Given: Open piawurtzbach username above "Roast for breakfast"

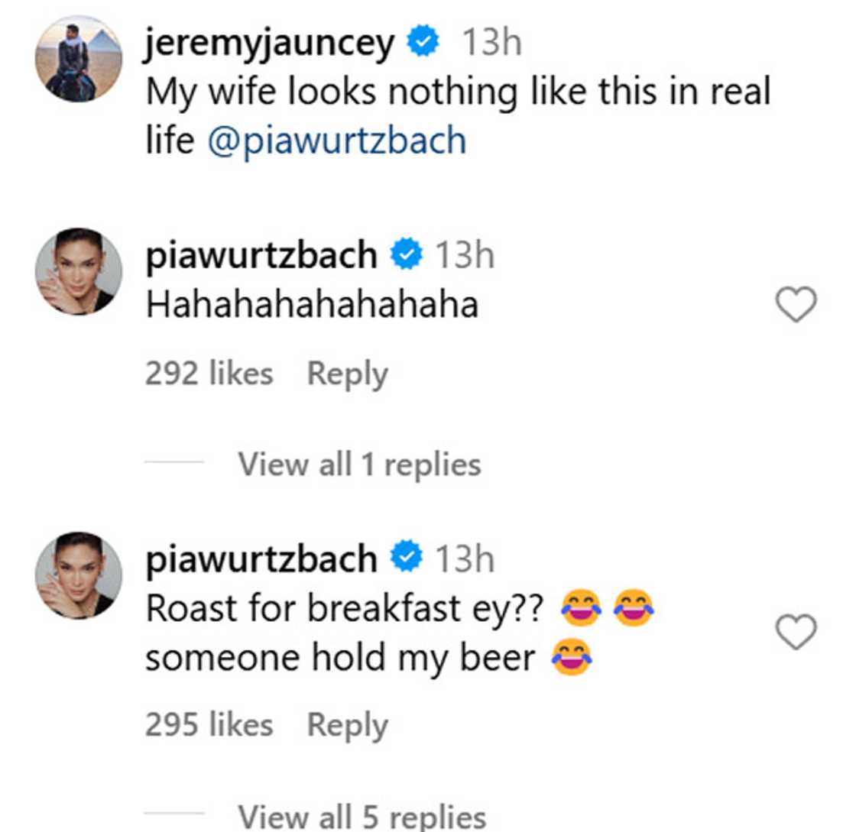Looking at the screenshot, I should (261, 558).
